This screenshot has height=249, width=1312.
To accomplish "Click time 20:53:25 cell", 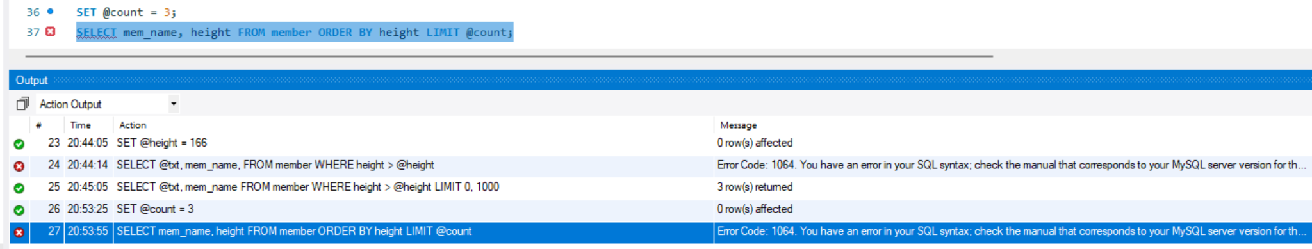I will point(88,209).
